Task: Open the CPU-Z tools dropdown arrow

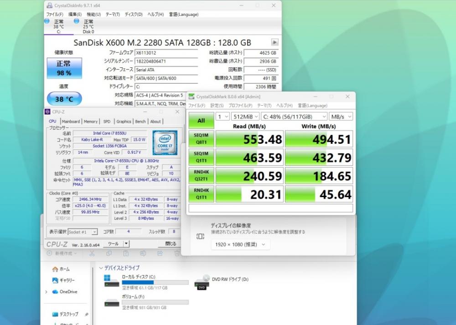Action: tap(126, 244)
